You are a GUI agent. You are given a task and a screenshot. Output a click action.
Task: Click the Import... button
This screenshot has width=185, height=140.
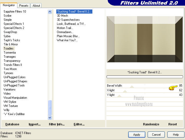click(35, 124)
